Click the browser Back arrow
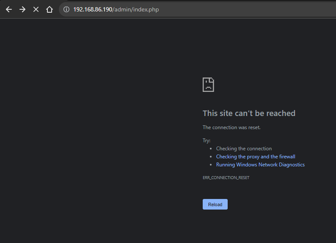This screenshot has width=336, height=243. 9,9
